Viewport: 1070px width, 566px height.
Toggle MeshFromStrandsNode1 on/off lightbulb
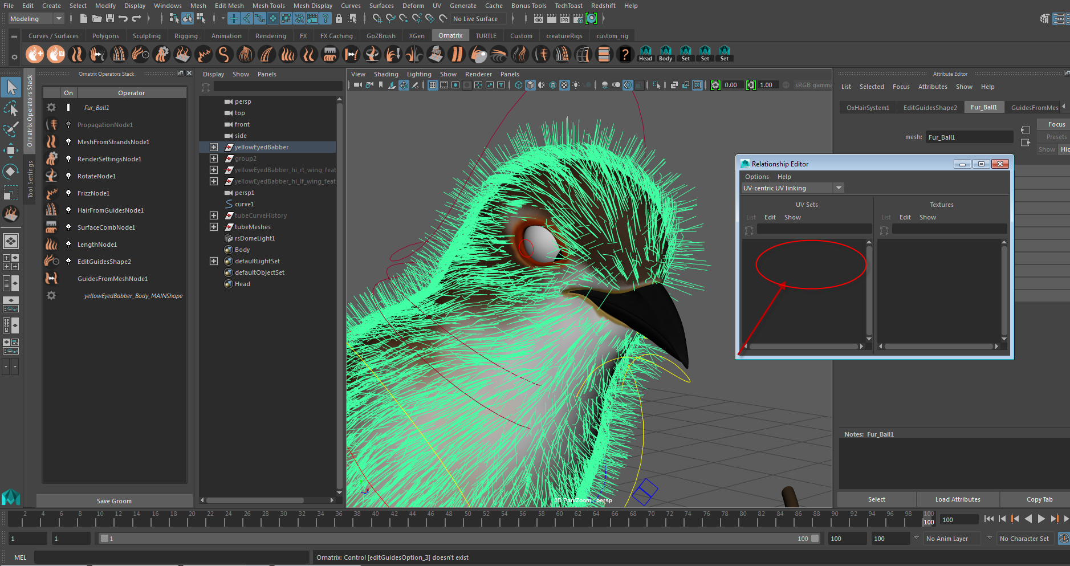point(68,142)
